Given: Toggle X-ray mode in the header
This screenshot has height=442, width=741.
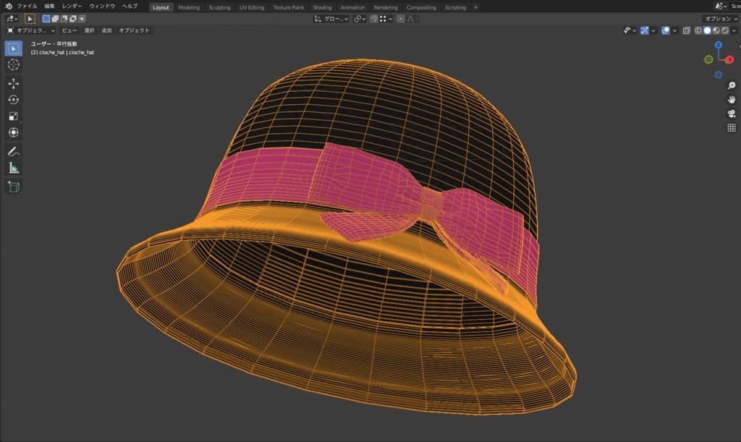Looking at the screenshot, I should point(685,30).
